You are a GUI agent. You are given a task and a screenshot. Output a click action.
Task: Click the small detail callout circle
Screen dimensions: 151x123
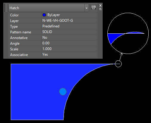coord(118,64)
